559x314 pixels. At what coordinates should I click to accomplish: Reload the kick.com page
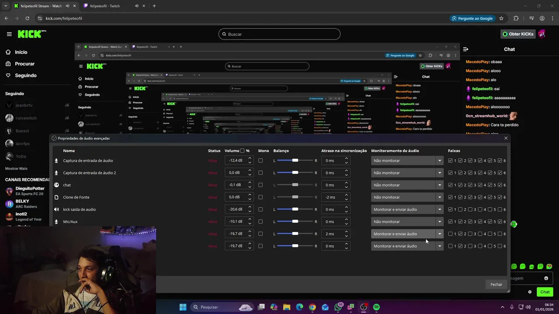[x=27, y=18]
